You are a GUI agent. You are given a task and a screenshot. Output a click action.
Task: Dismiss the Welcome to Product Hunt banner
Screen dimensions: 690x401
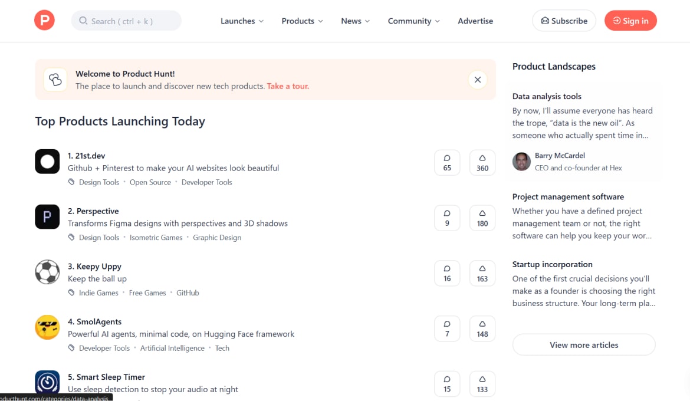(477, 80)
